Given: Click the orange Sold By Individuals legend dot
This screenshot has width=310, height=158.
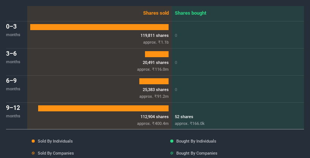Looking at the screenshot, I should [33, 141].
